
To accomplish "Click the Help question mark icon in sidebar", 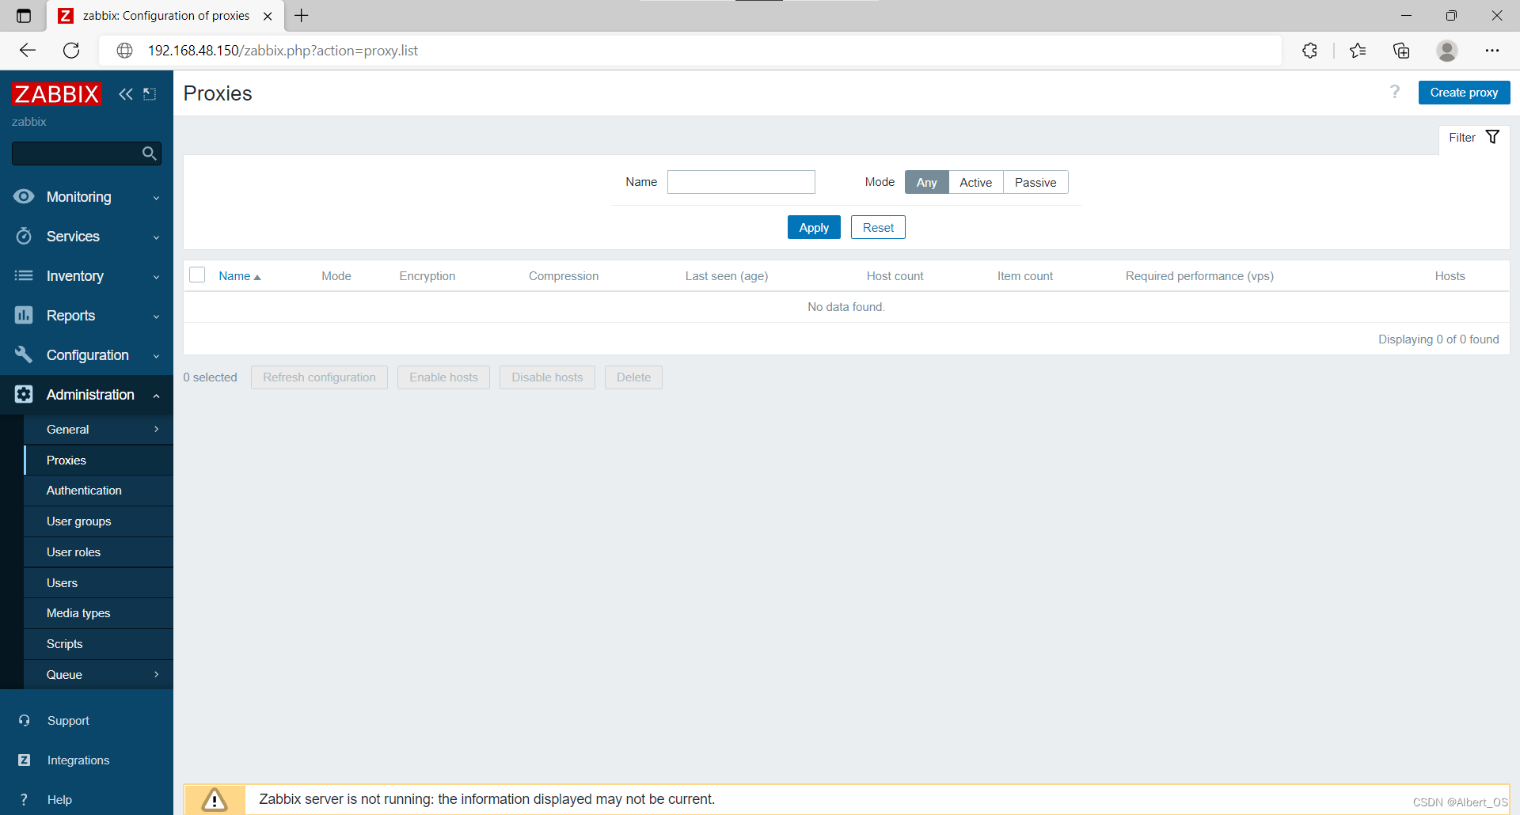I will click(24, 800).
